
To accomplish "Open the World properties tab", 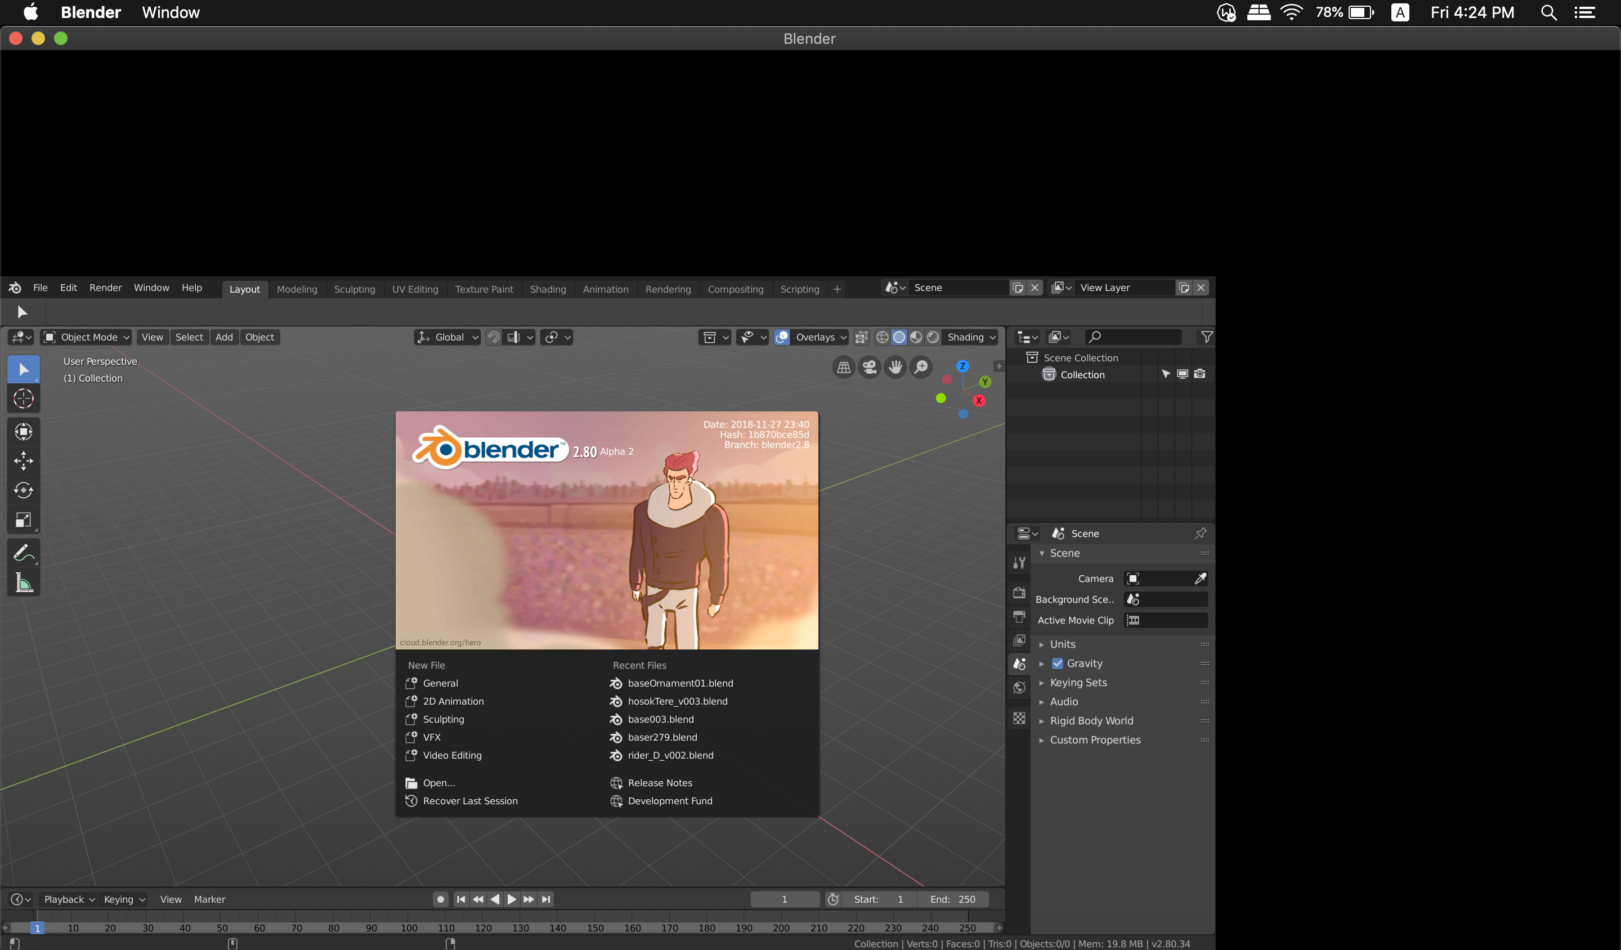I will [1019, 688].
